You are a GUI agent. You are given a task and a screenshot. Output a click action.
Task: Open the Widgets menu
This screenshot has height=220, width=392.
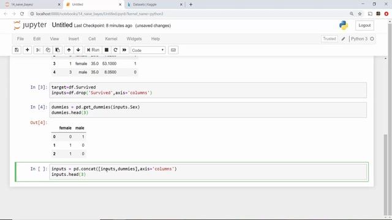(x=134, y=39)
